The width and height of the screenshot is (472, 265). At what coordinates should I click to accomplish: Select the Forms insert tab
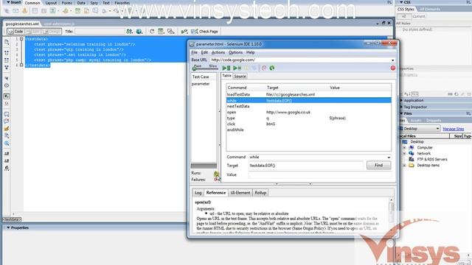(67, 3)
